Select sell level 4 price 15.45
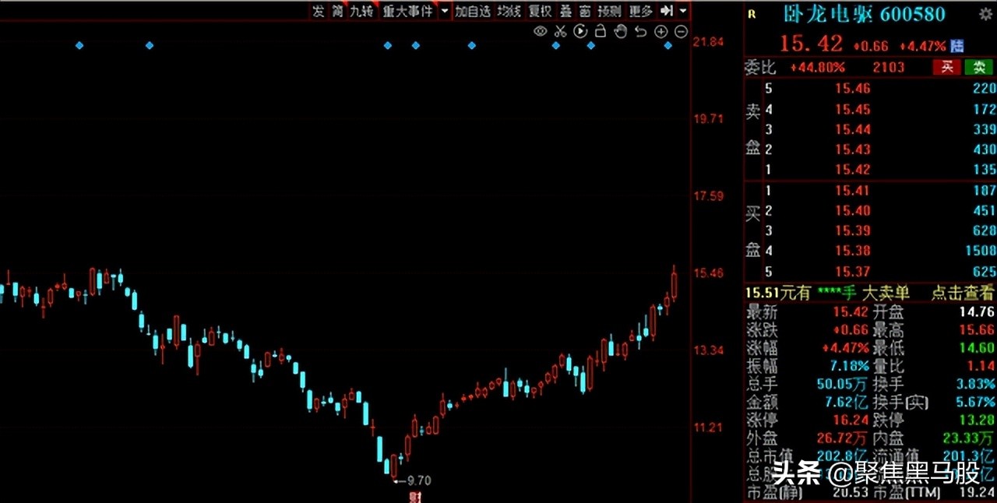Viewport: 997px width, 503px height. tap(852, 108)
